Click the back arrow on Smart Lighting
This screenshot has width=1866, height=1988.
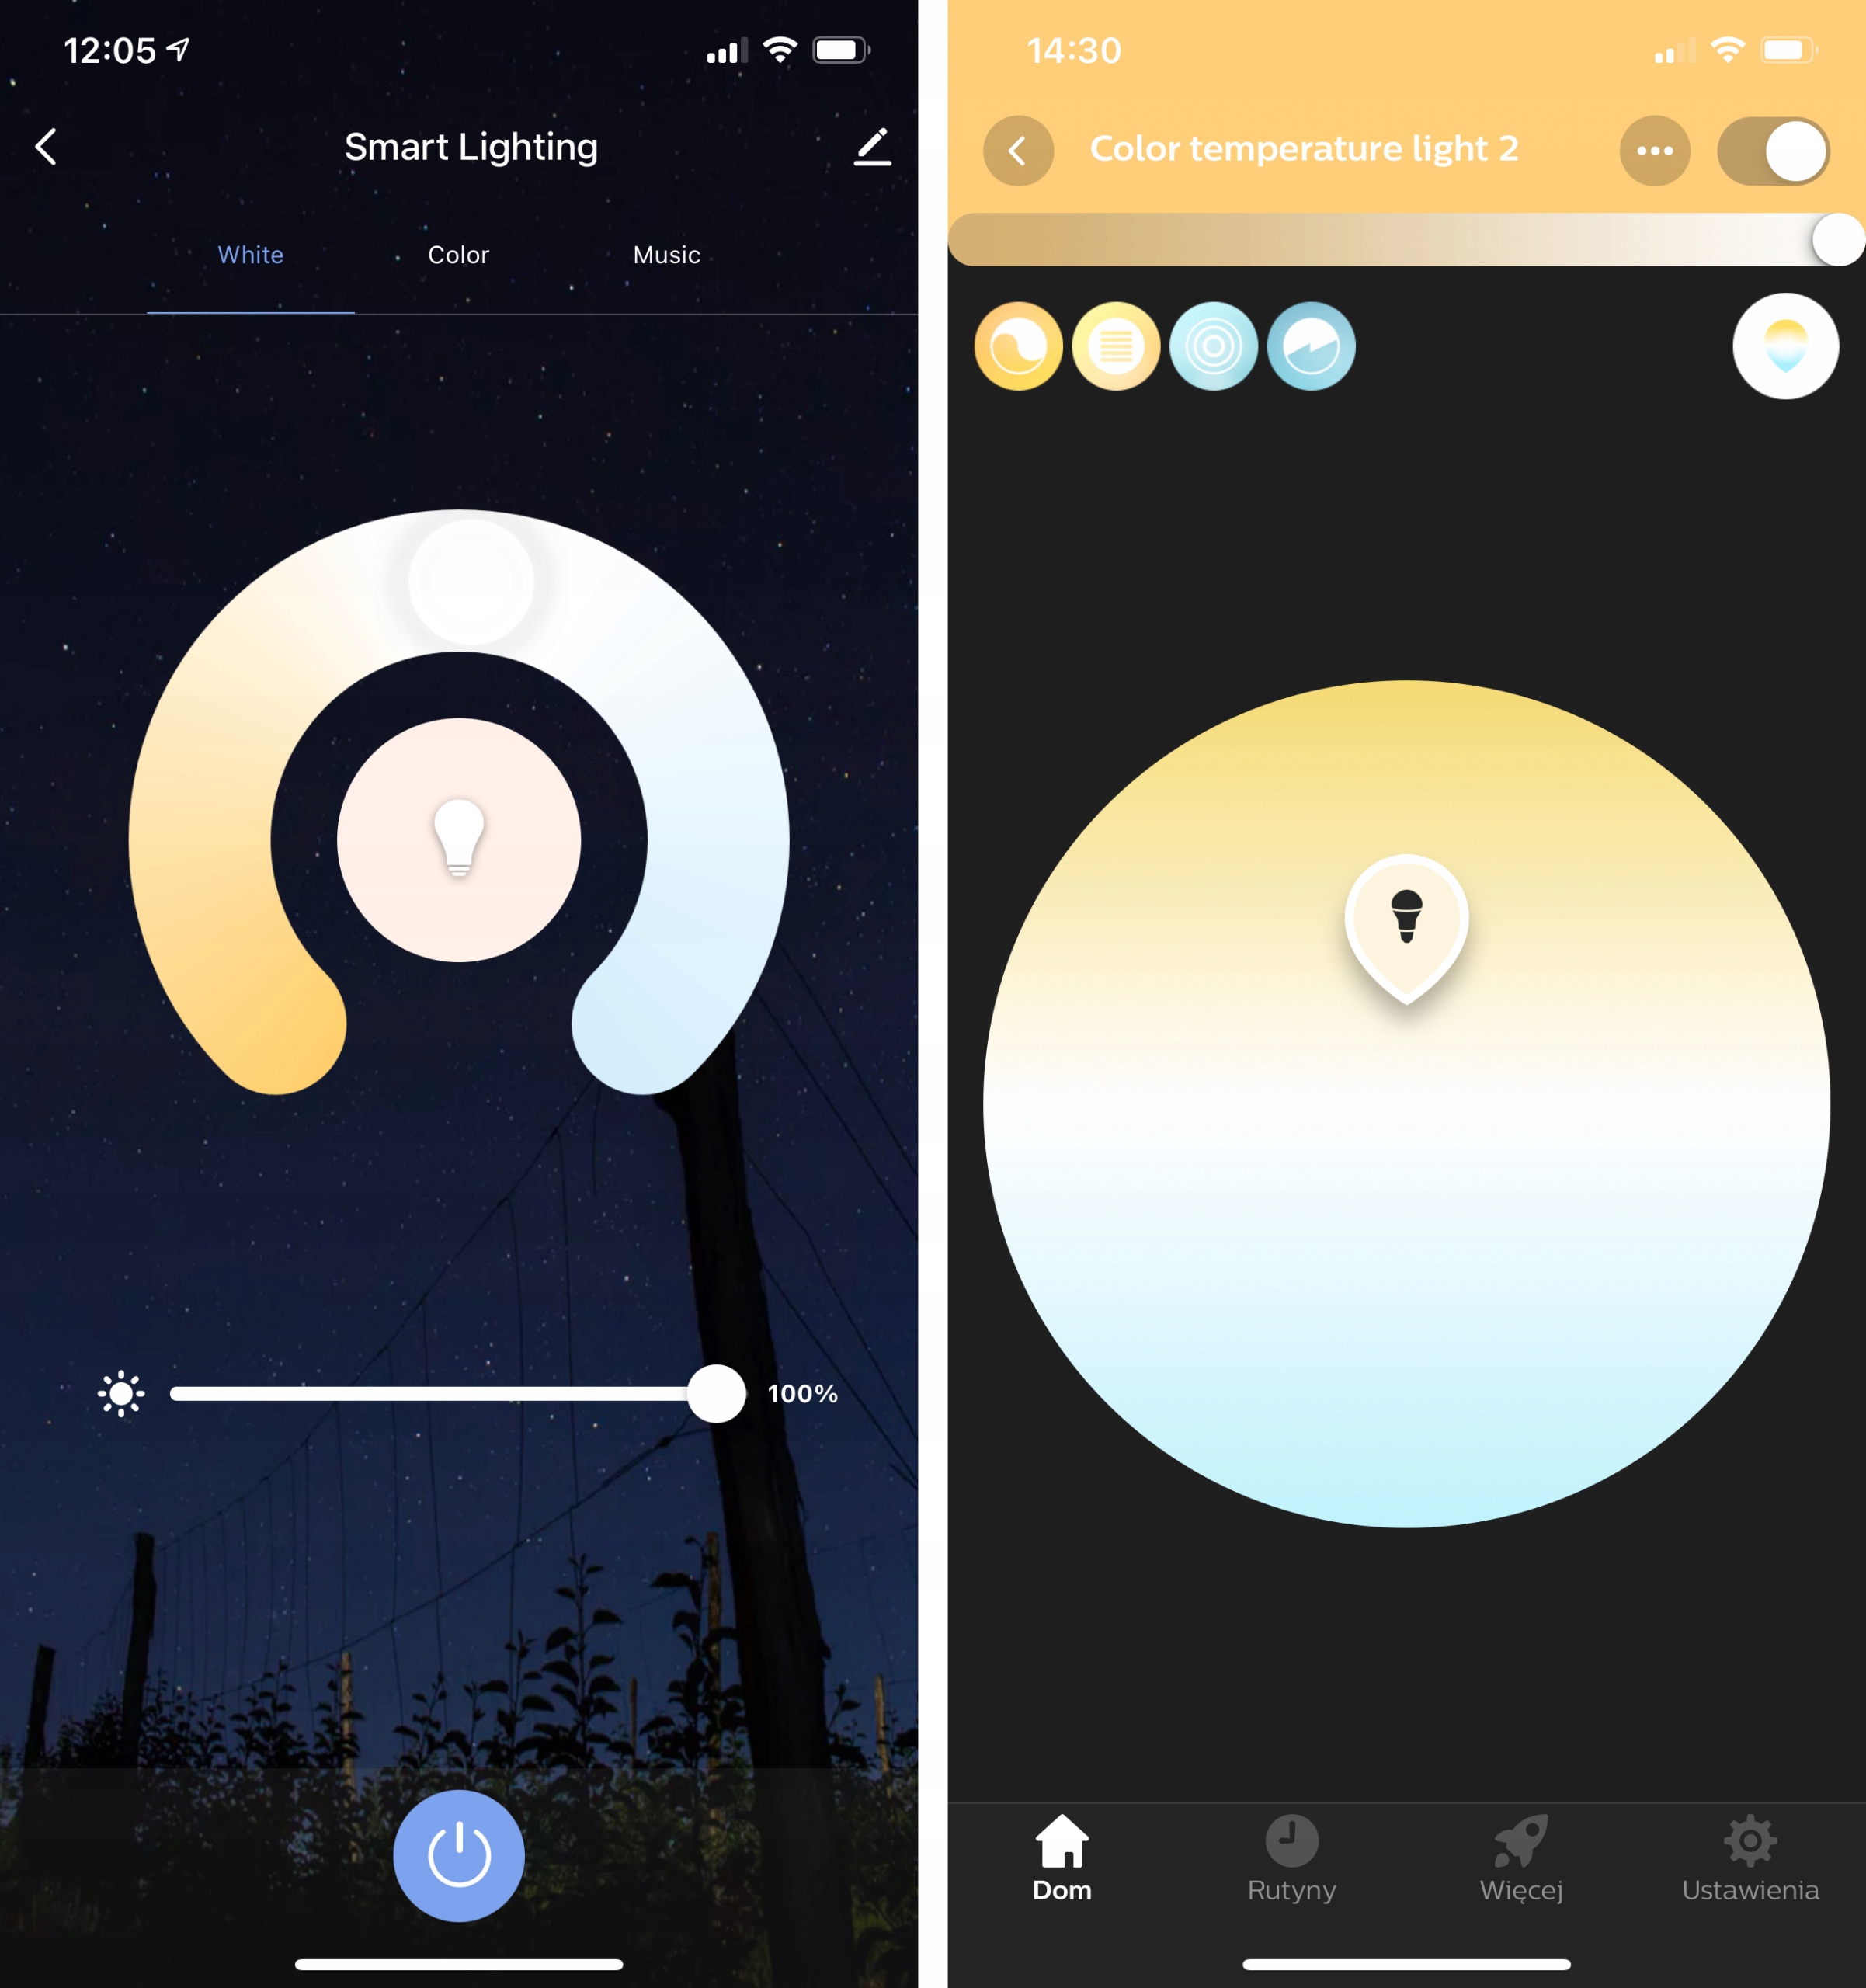47,144
